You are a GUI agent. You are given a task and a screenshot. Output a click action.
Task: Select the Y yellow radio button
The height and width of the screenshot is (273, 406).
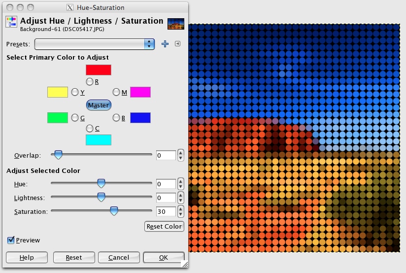[75, 92]
